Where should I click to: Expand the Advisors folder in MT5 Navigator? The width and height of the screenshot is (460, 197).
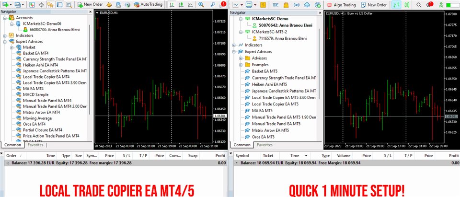coord(241,58)
